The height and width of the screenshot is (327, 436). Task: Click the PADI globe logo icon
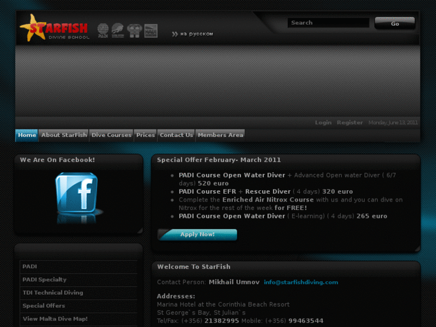pos(103,31)
